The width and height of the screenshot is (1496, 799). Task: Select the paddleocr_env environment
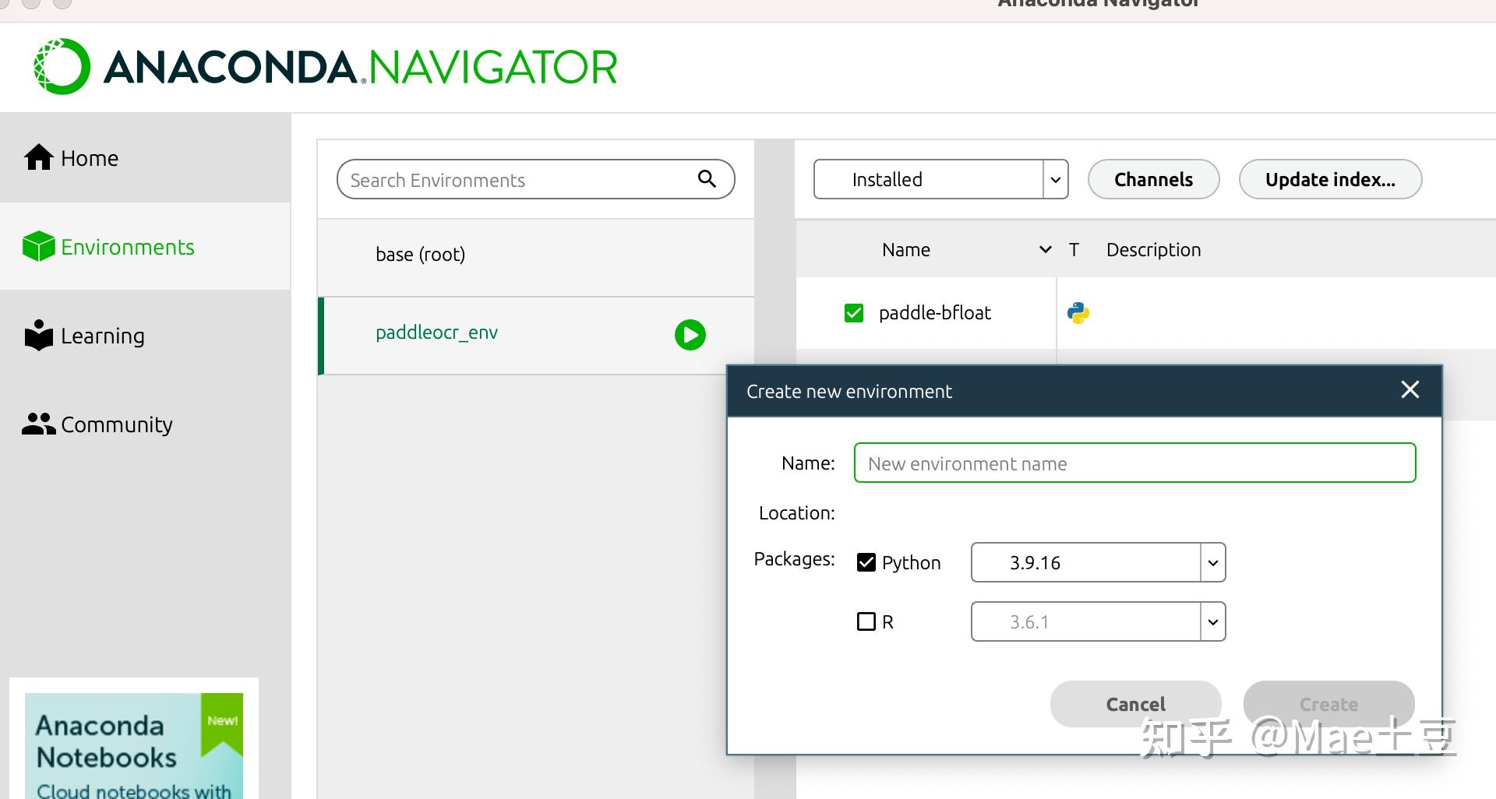tap(536, 335)
